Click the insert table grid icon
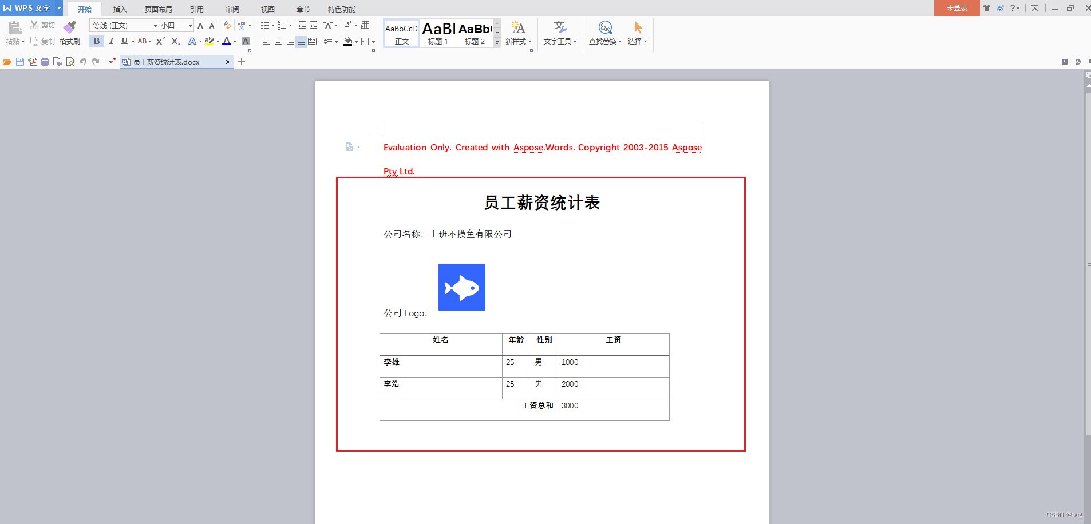The width and height of the screenshot is (1091, 524). tap(365, 25)
